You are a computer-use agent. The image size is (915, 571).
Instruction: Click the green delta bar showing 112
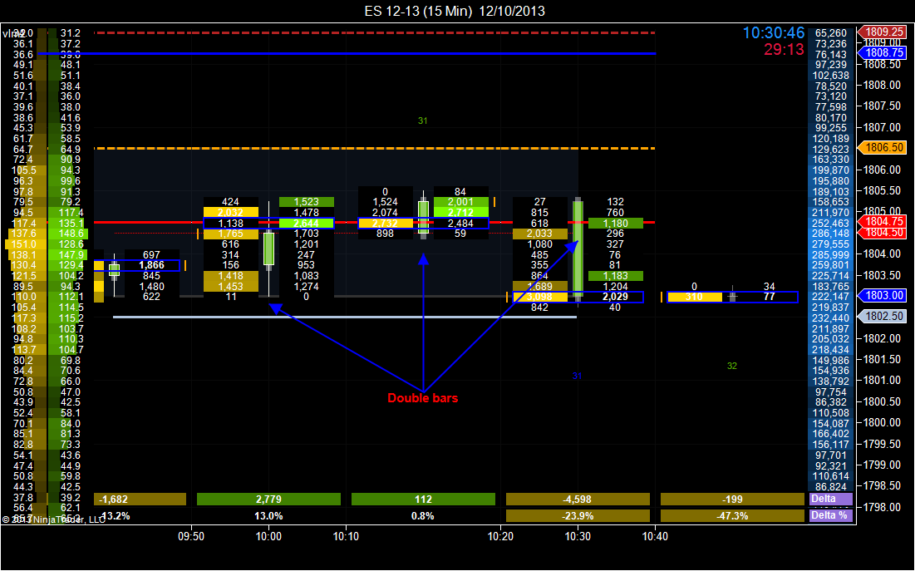[423, 500]
